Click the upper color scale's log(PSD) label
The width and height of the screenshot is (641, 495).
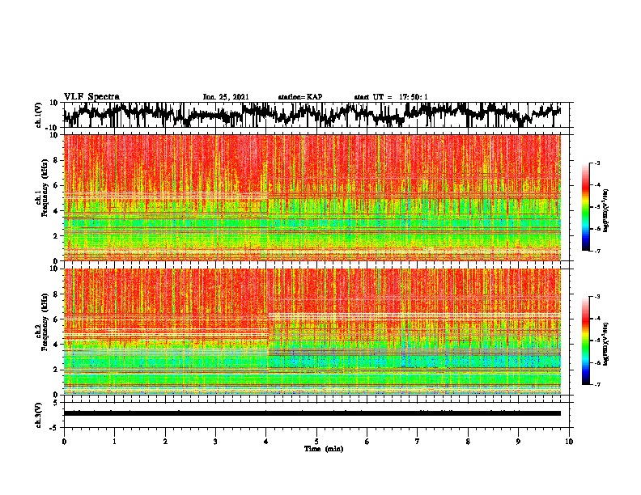coord(606,211)
